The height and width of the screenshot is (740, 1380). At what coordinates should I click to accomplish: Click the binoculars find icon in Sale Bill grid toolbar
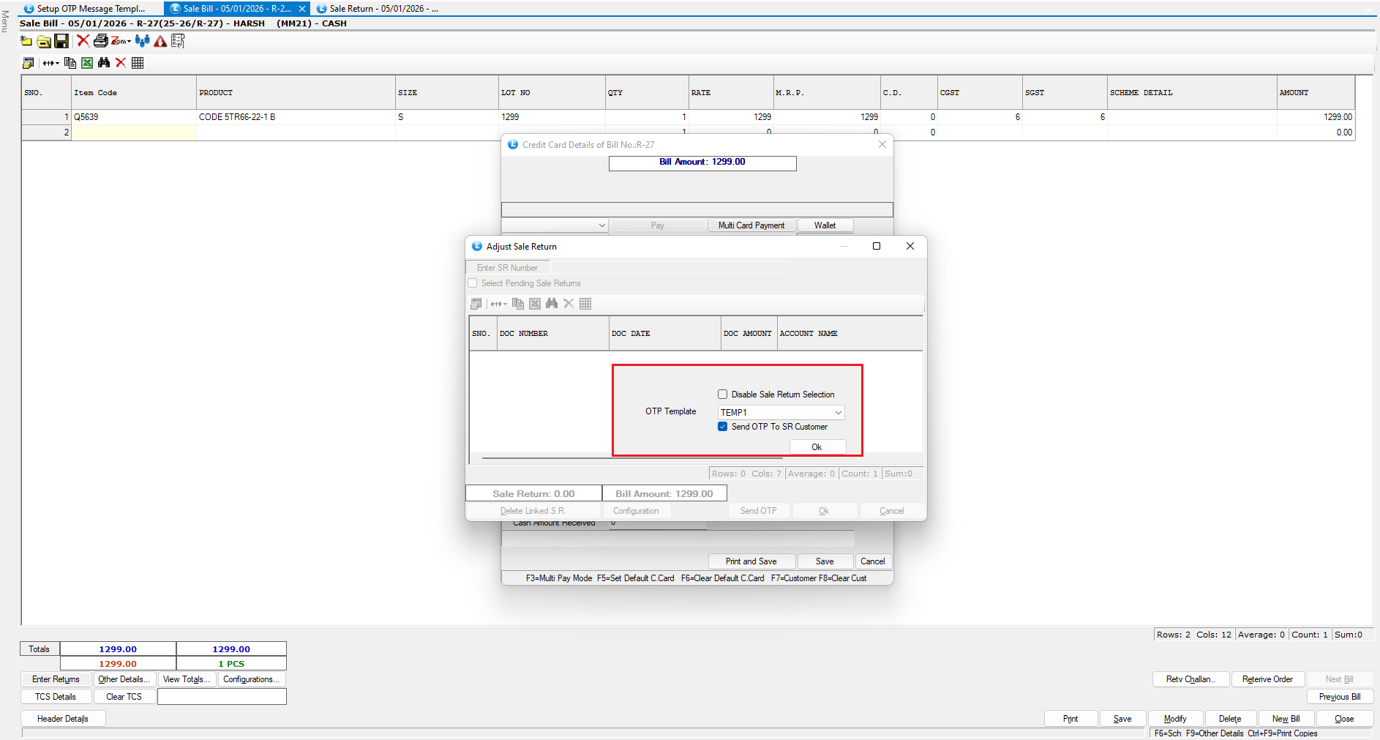click(104, 63)
